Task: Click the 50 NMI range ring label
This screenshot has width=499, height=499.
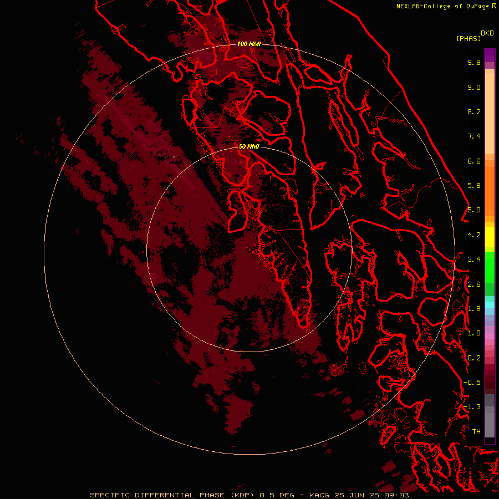Action: (249, 146)
